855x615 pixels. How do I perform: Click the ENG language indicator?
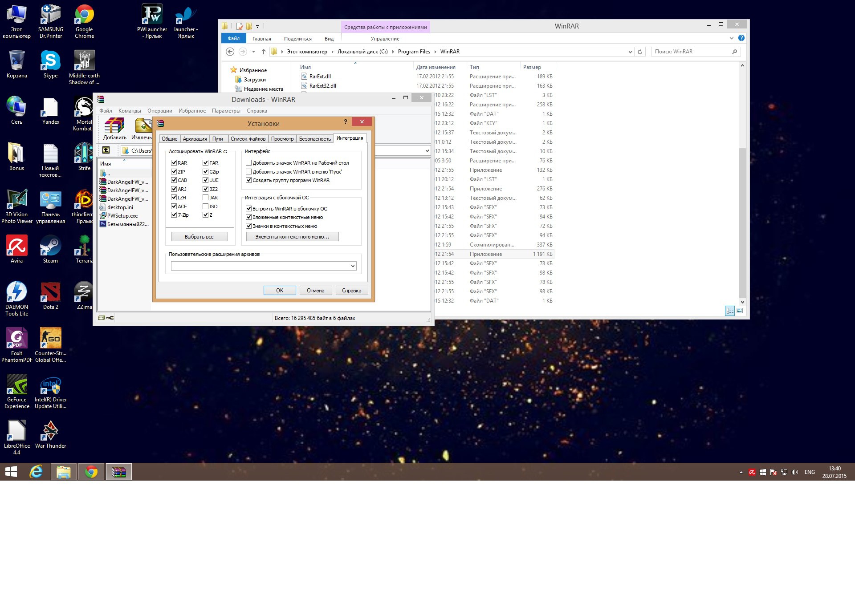[x=810, y=472]
